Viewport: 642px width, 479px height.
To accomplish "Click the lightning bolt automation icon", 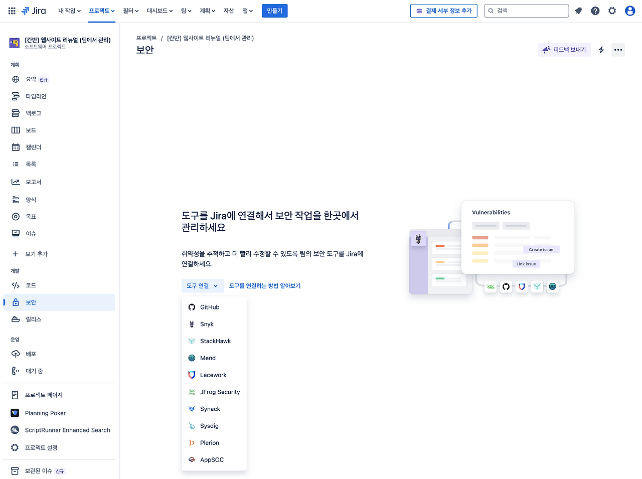I will click(x=601, y=50).
